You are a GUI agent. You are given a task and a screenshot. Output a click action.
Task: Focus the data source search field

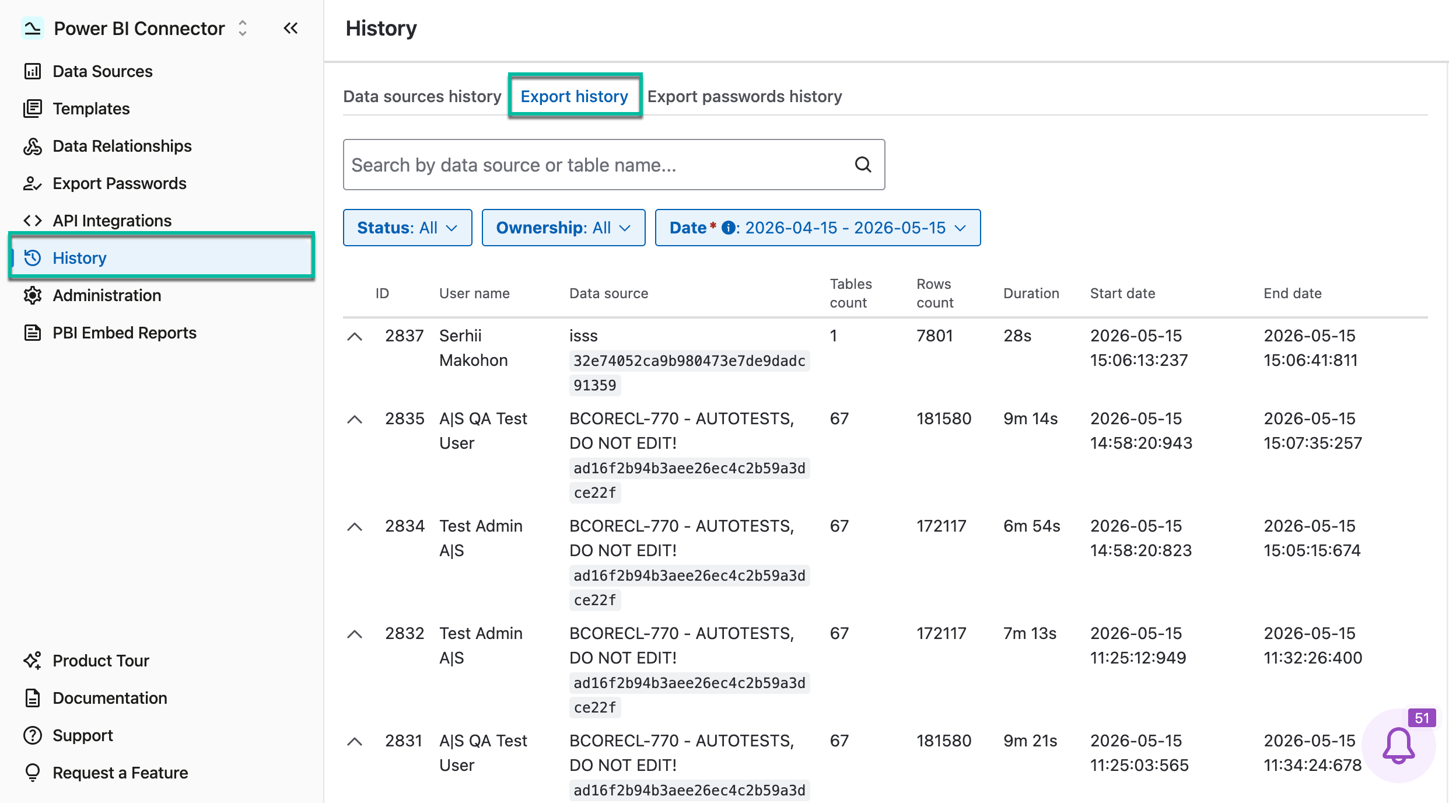click(x=614, y=165)
